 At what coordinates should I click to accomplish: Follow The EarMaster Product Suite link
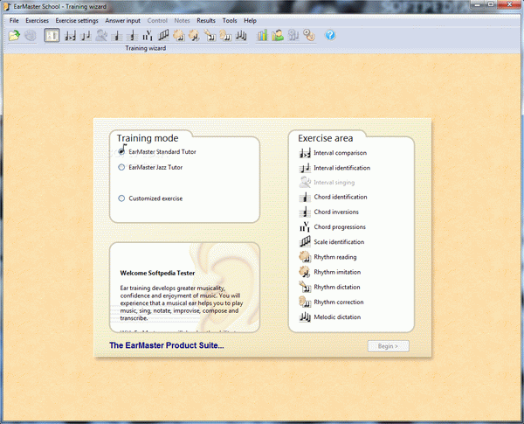point(166,346)
